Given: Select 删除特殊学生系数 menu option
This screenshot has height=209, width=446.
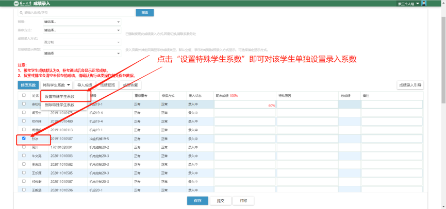Looking at the screenshot, I should pos(59,104).
